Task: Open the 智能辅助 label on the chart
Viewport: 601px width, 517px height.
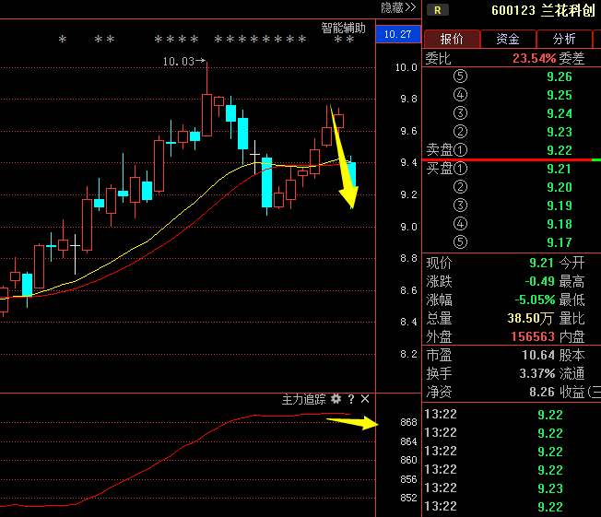Action: point(343,28)
